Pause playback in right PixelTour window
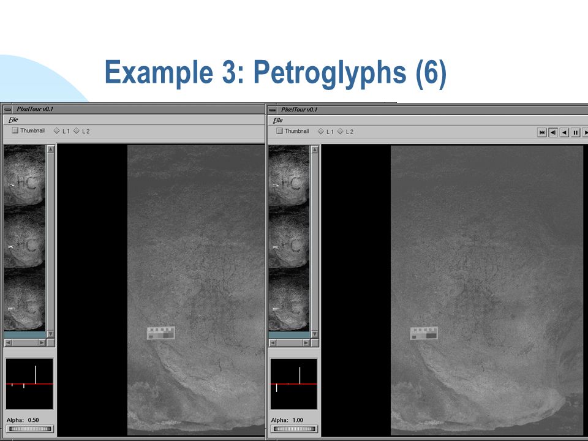 (x=575, y=132)
